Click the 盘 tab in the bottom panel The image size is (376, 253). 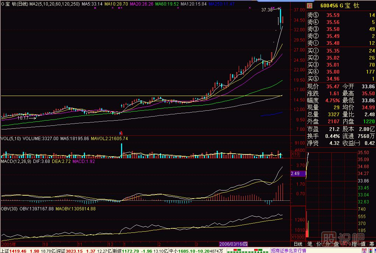pyautogui.click(x=336, y=244)
